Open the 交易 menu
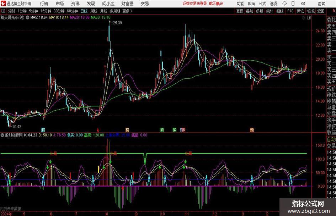The image size is (336, 216). (145, 4)
